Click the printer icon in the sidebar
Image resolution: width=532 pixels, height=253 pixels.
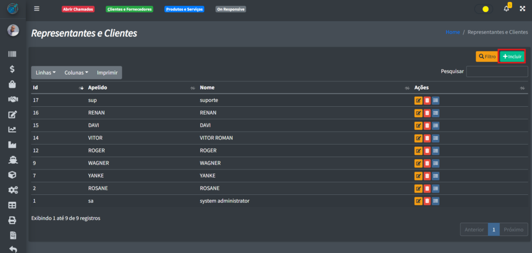pyautogui.click(x=13, y=220)
